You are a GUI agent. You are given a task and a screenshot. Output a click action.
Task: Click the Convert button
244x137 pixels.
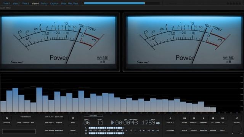(x=194, y=130)
